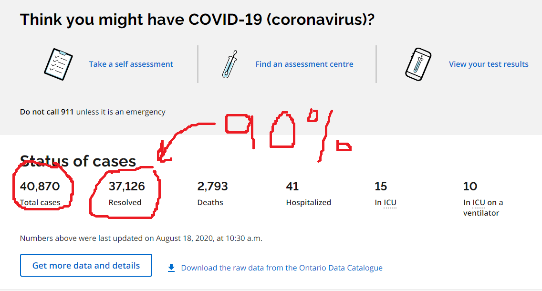Screen dimensions: 542x291
Task: Click the last updated August 18 text
Action: click(x=141, y=239)
